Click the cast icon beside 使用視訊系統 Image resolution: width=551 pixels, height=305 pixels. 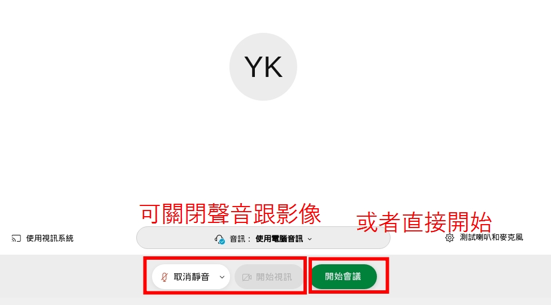pyautogui.click(x=16, y=239)
